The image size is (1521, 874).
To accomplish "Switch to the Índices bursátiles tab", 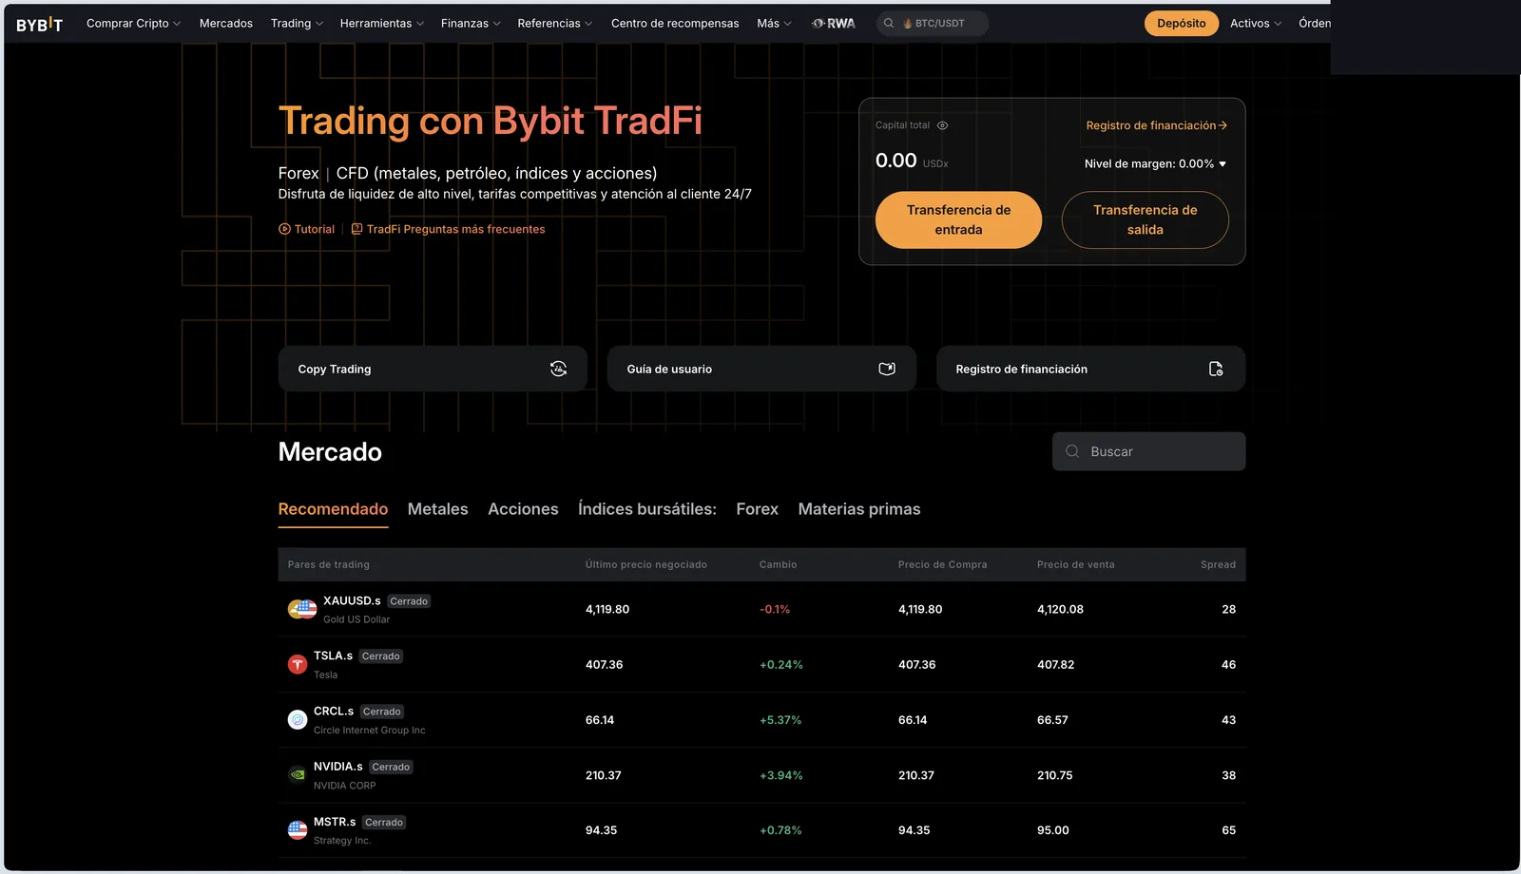I will point(647,509).
